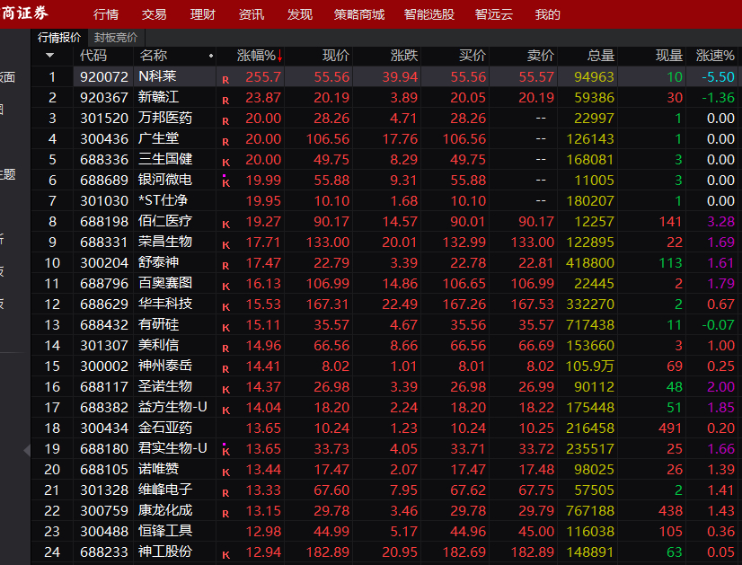Viewport: 742px width, 565px height.
Task: Open the 智远云 menu
Action: point(494,14)
